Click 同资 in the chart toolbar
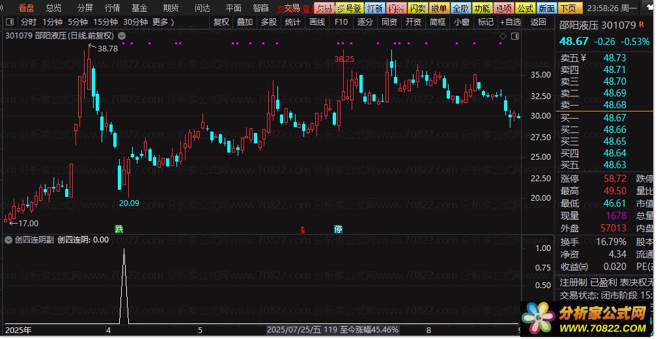Screen dimensions: 657x339 click(x=389, y=22)
